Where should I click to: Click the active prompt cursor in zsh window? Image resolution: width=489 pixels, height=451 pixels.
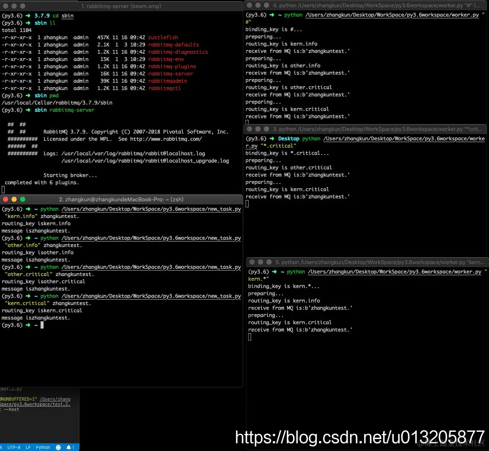tap(42, 325)
